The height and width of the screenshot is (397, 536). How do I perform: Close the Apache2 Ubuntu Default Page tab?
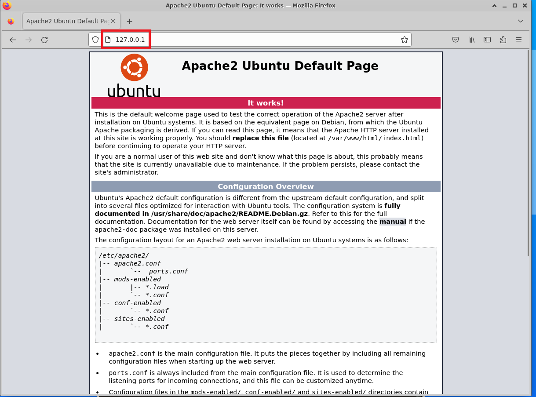coord(113,21)
